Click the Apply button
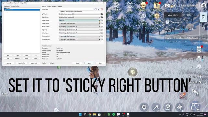208x117 pixels. pos(89,63)
